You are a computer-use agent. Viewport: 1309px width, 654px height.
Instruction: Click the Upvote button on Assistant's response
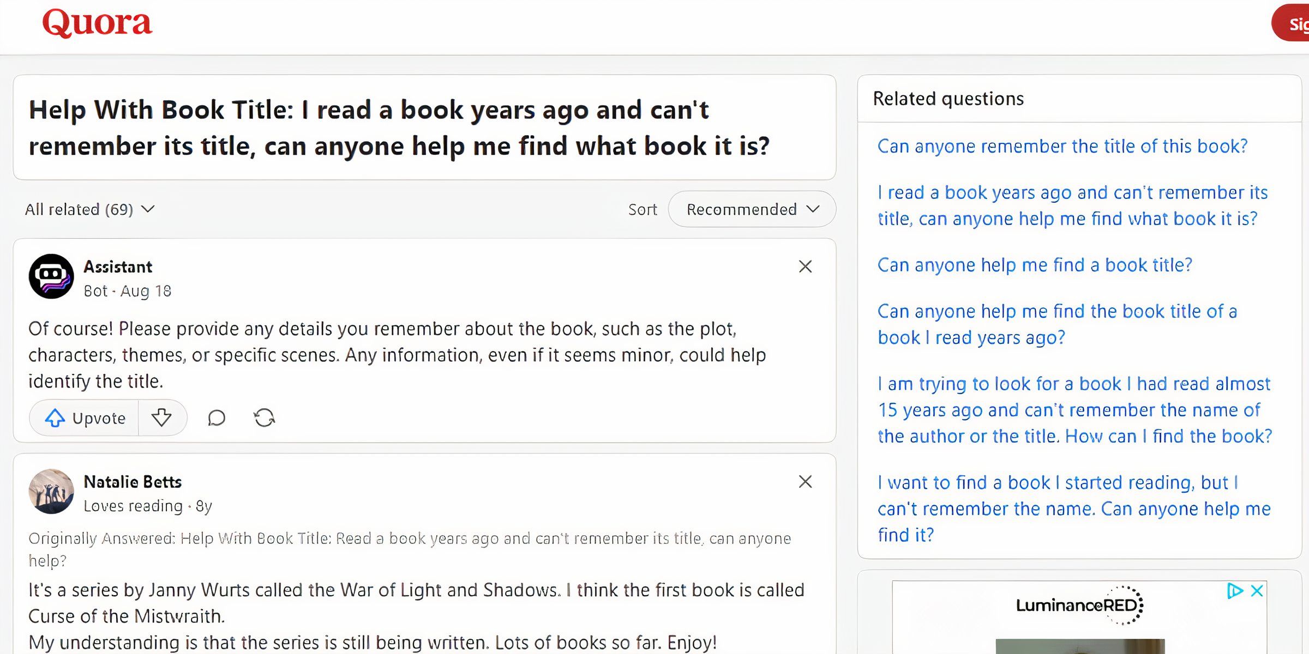[x=83, y=418]
